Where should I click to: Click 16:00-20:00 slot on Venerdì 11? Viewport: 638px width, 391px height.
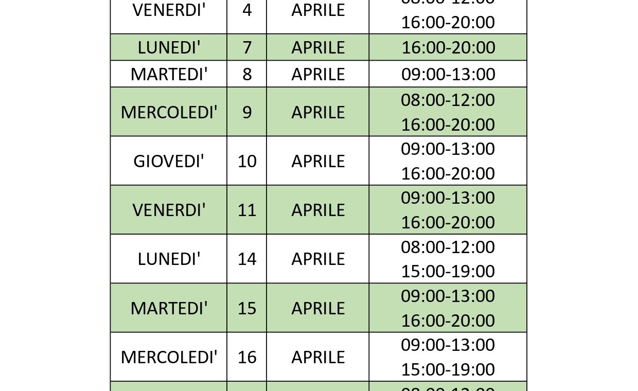448,222
